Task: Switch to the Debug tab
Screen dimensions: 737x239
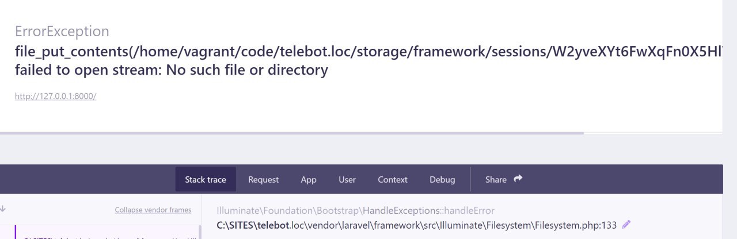Action: coord(442,180)
